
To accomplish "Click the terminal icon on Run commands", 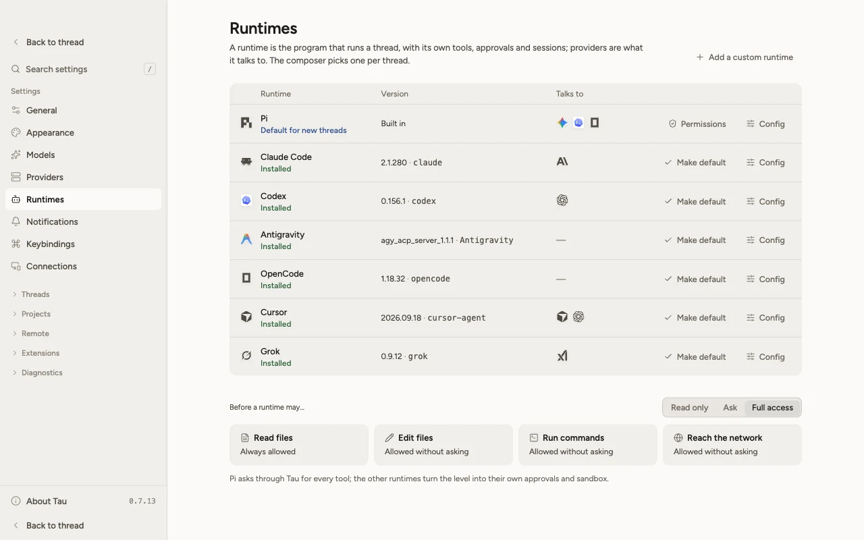I will tap(534, 437).
